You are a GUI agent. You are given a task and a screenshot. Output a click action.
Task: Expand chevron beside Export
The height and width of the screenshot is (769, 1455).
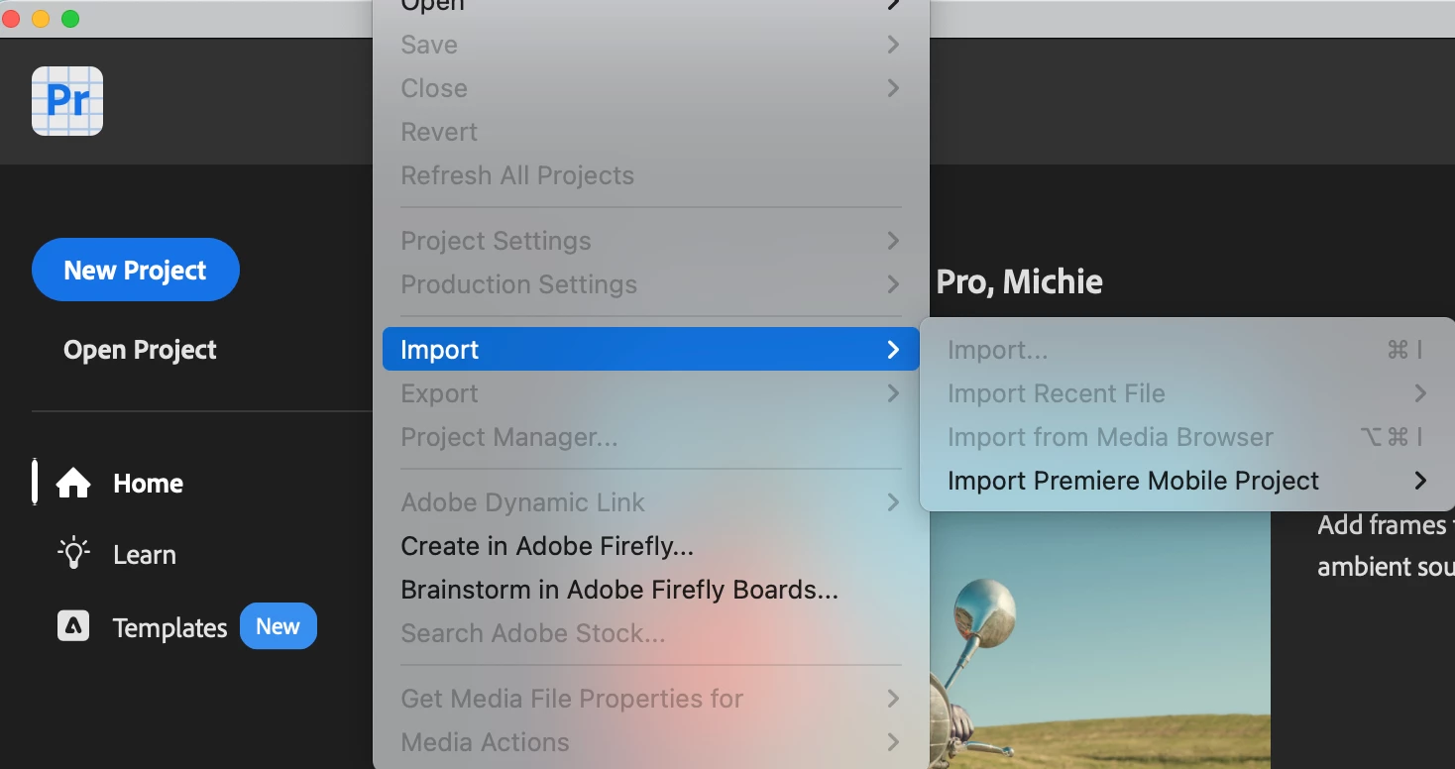(893, 393)
